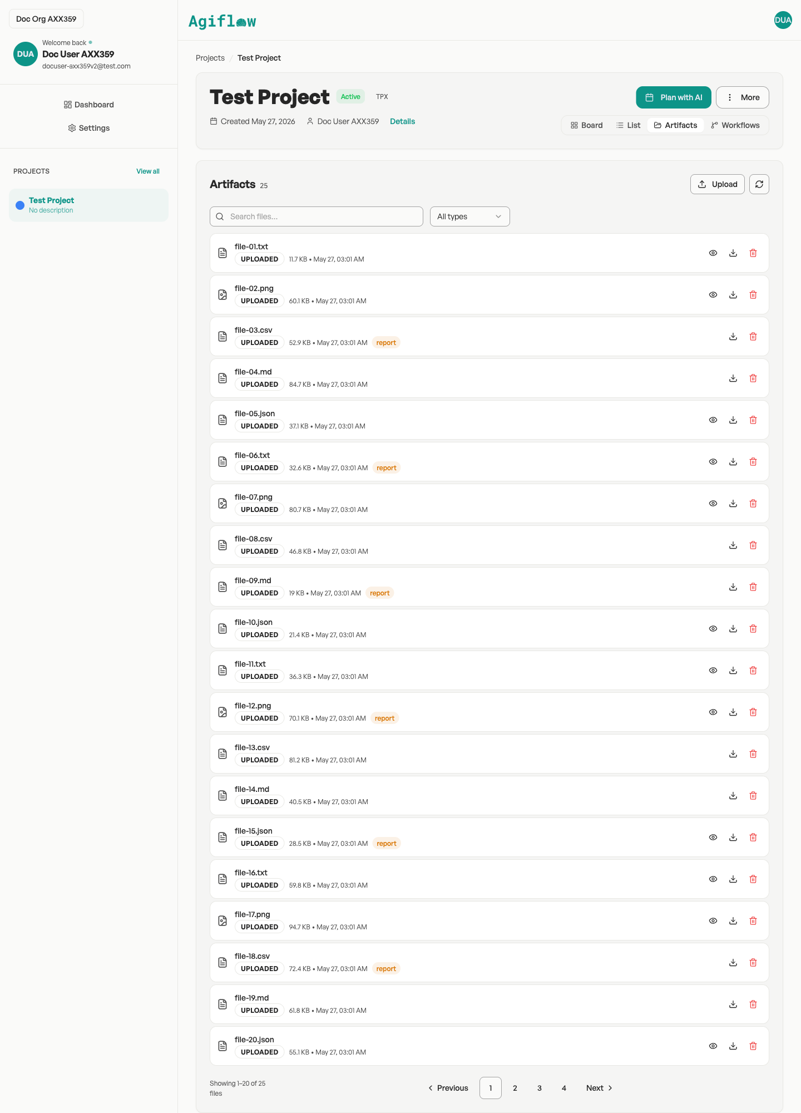The height and width of the screenshot is (1113, 801).
Task: Go to the Previous page
Action: (x=448, y=1088)
